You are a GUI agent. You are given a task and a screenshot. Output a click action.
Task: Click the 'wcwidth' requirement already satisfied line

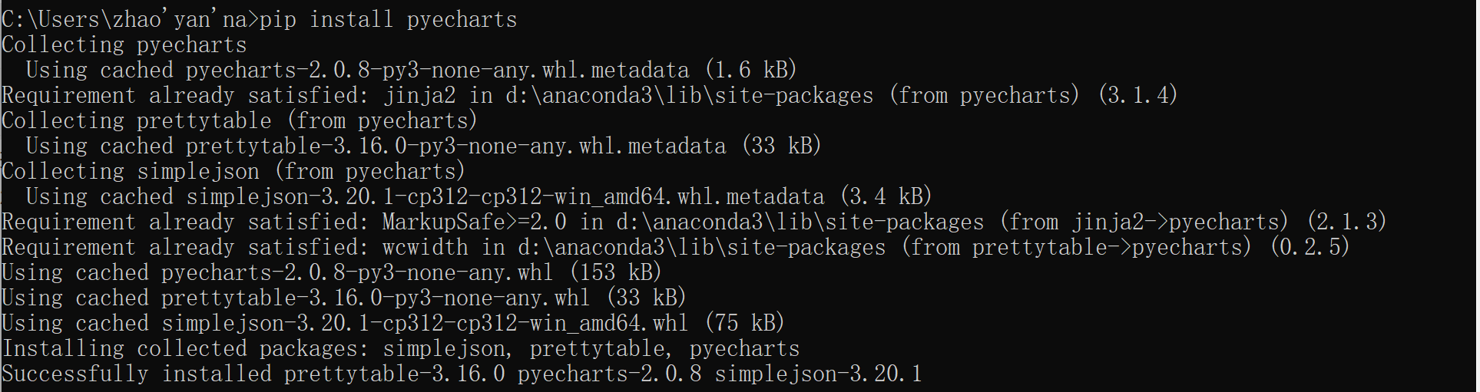(x=425, y=248)
